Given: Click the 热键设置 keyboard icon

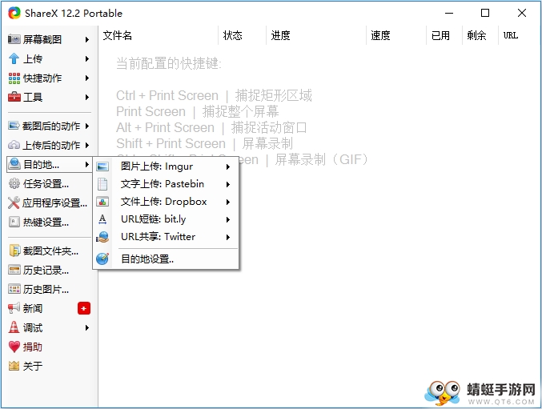Looking at the screenshot, I should point(14,222).
